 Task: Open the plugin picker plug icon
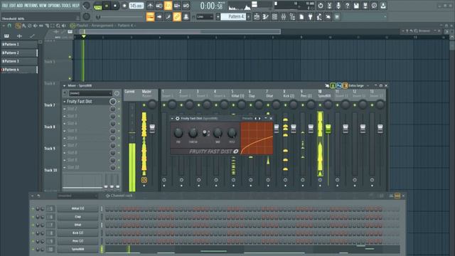point(310,17)
